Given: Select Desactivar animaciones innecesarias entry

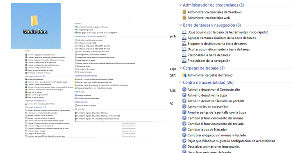Looking at the screenshot, I should tap(214, 146).
